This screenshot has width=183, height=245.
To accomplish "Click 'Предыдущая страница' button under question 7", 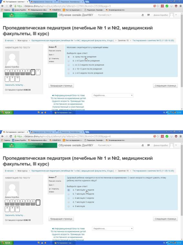I will tap(61, 219).
